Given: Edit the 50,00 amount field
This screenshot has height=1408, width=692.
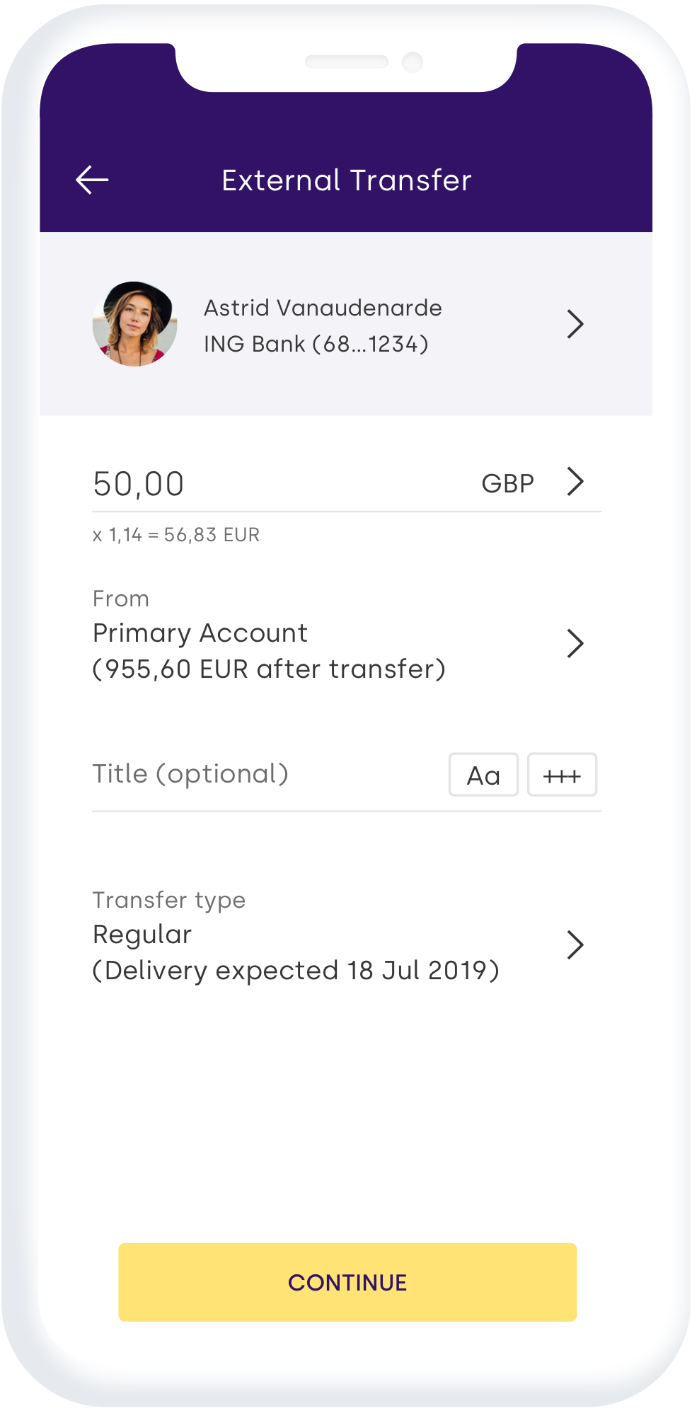Looking at the screenshot, I should pyautogui.click(x=139, y=485).
